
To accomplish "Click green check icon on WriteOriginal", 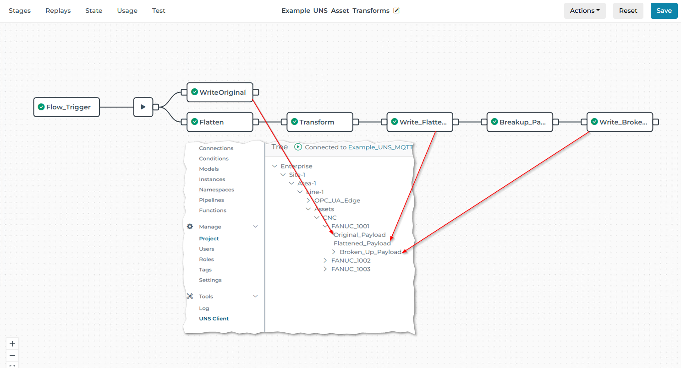I will tap(194, 92).
